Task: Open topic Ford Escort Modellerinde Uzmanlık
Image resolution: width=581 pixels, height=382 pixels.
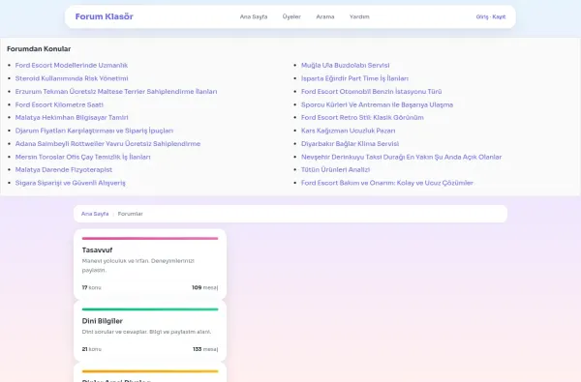Action: pyautogui.click(x=72, y=65)
